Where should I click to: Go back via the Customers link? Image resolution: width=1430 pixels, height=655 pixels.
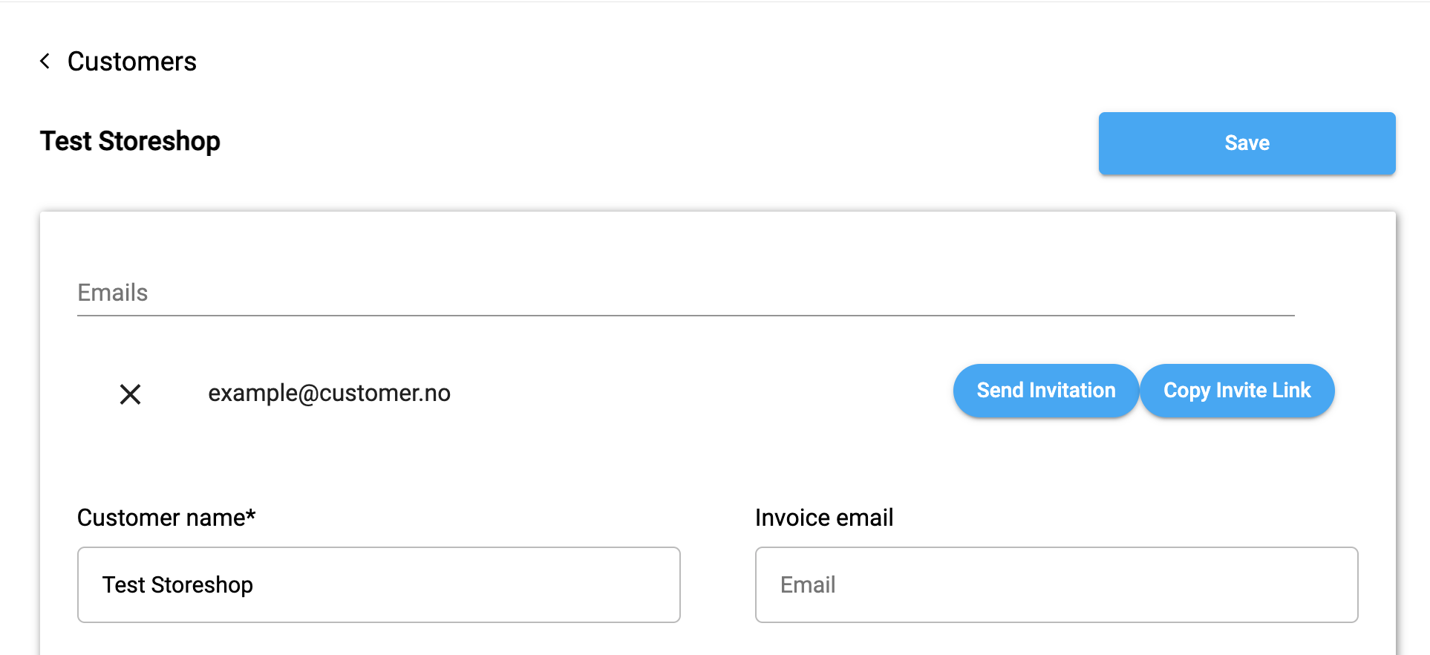point(131,61)
